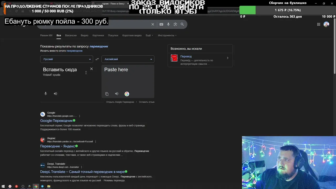Viewport: 336px width, 189px height.
Task: Switch to the Короткие видео tab
Action: (x=132, y=35)
